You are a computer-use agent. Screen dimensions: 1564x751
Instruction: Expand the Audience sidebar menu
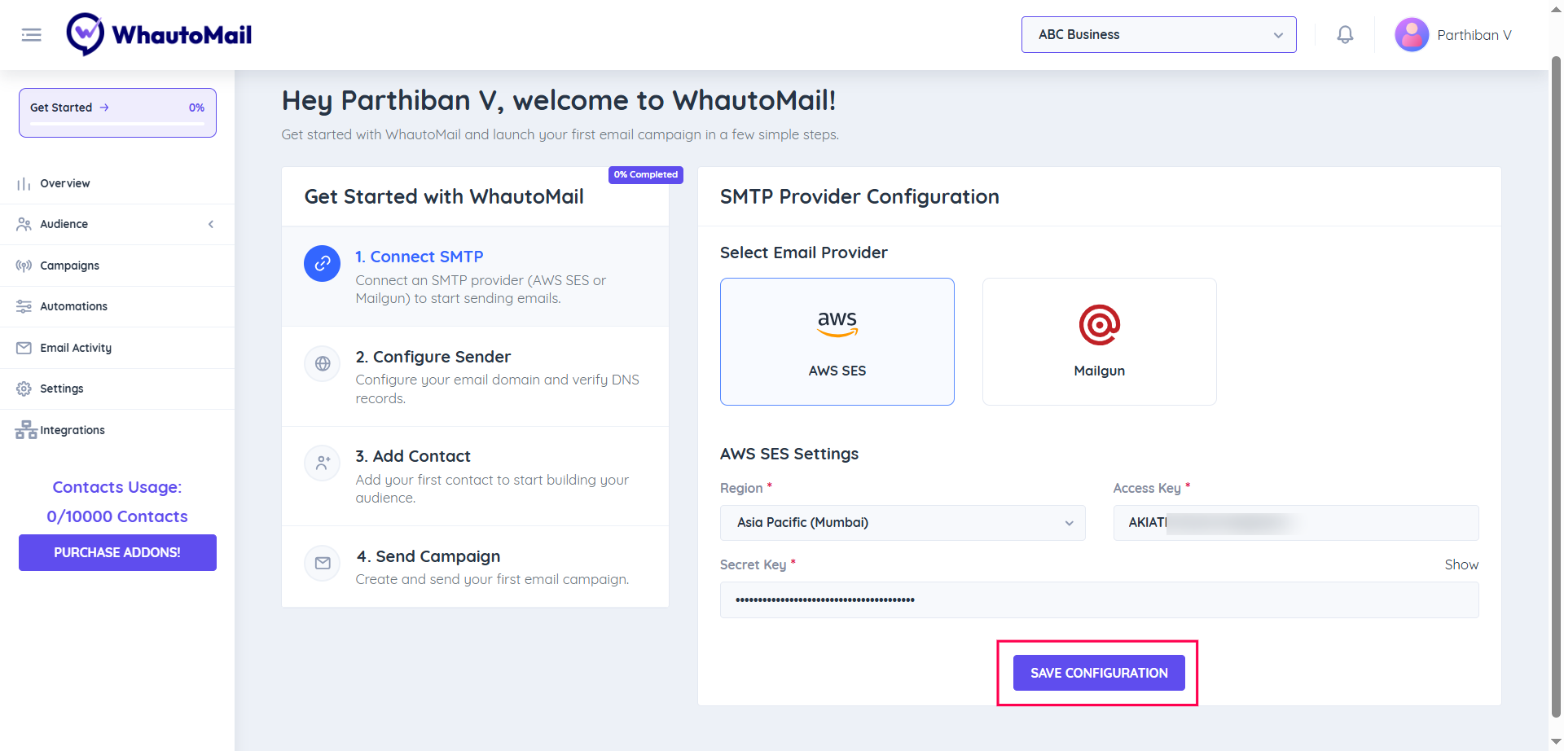pyautogui.click(x=117, y=224)
